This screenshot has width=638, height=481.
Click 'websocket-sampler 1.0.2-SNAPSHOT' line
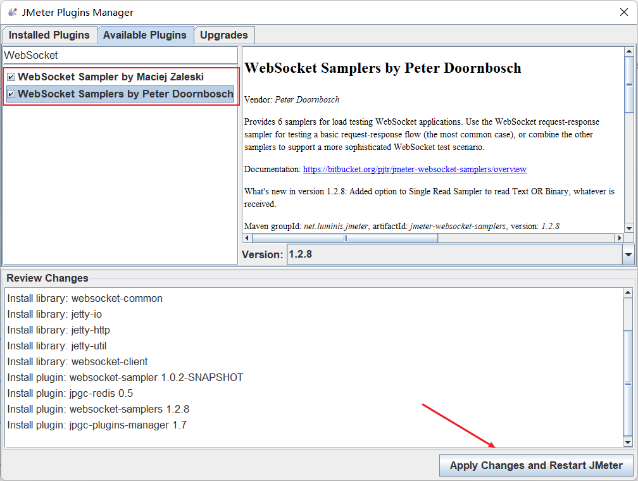[125, 378]
